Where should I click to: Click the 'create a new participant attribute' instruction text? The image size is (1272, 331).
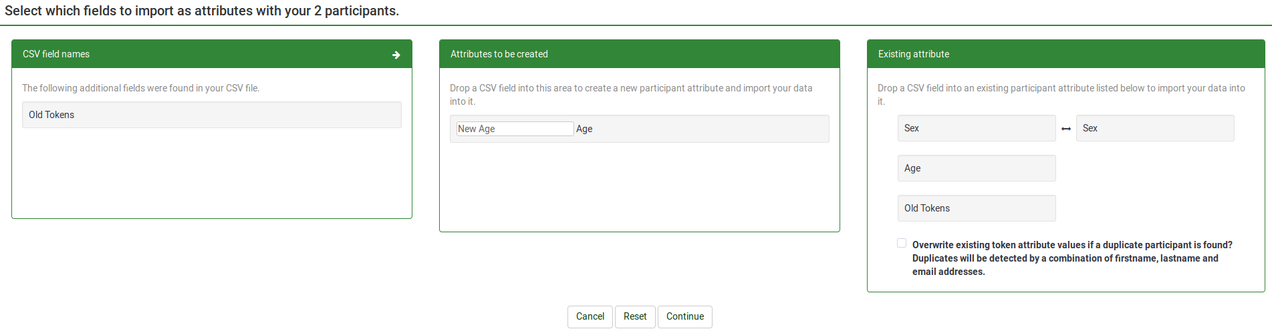click(630, 88)
